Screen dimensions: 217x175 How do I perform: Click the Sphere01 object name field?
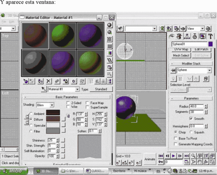tap(189, 44)
